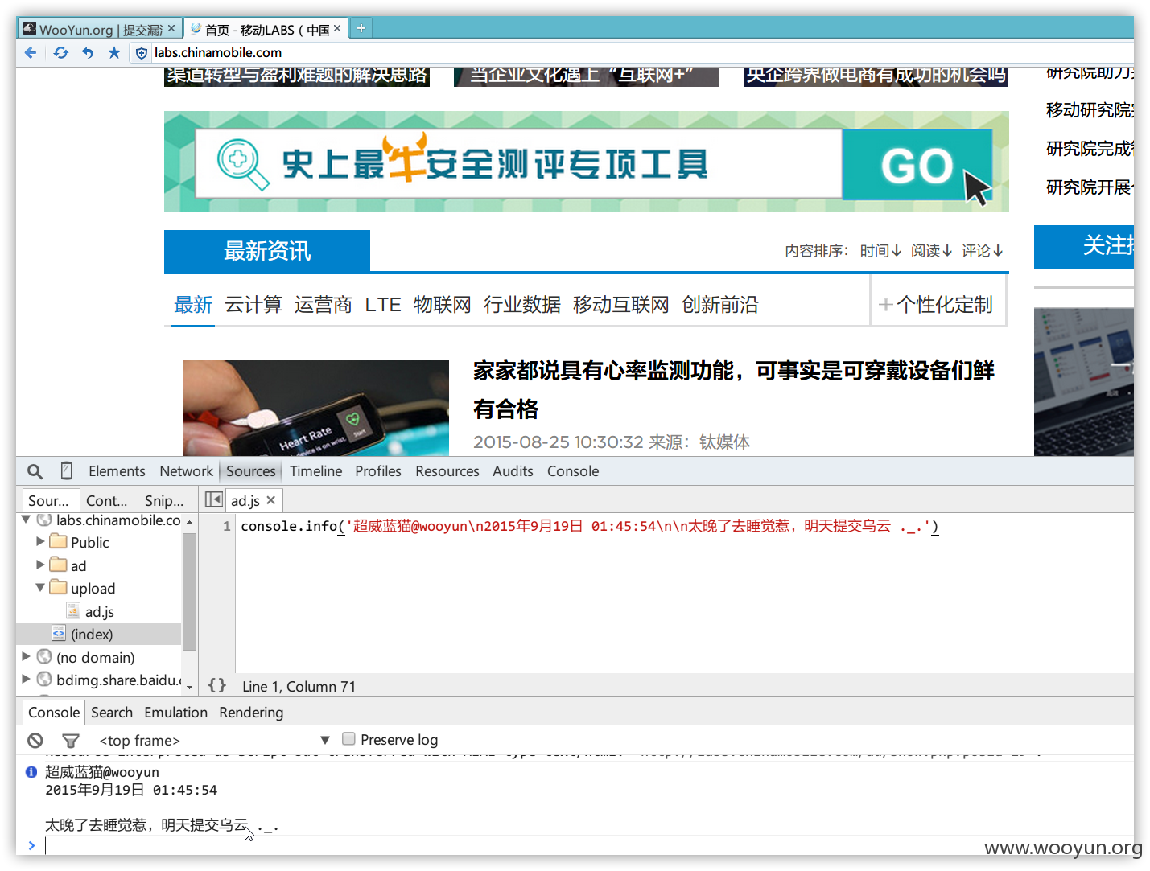
Task: Expand the Public folder arrow
Action: click(40, 542)
